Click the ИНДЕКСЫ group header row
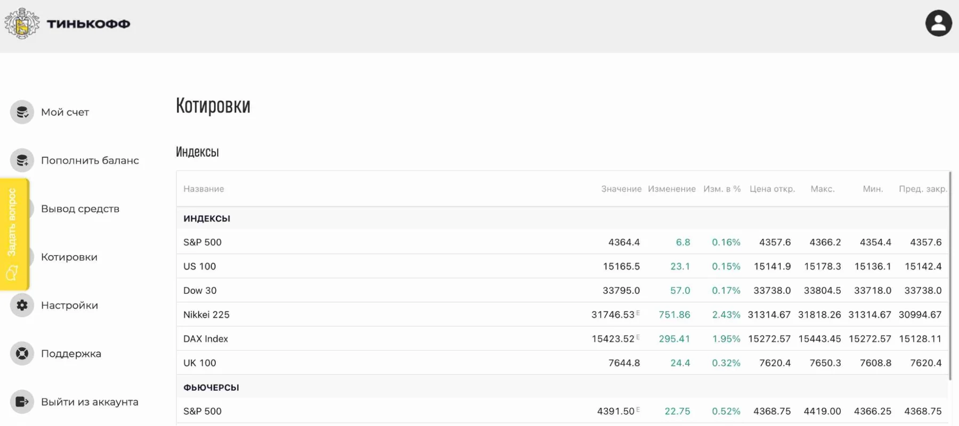This screenshot has width=959, height=426. tap(563, 218)
